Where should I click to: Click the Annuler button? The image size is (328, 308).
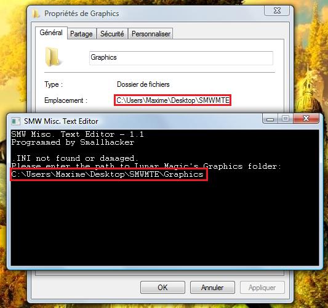[x=212, y=288]
